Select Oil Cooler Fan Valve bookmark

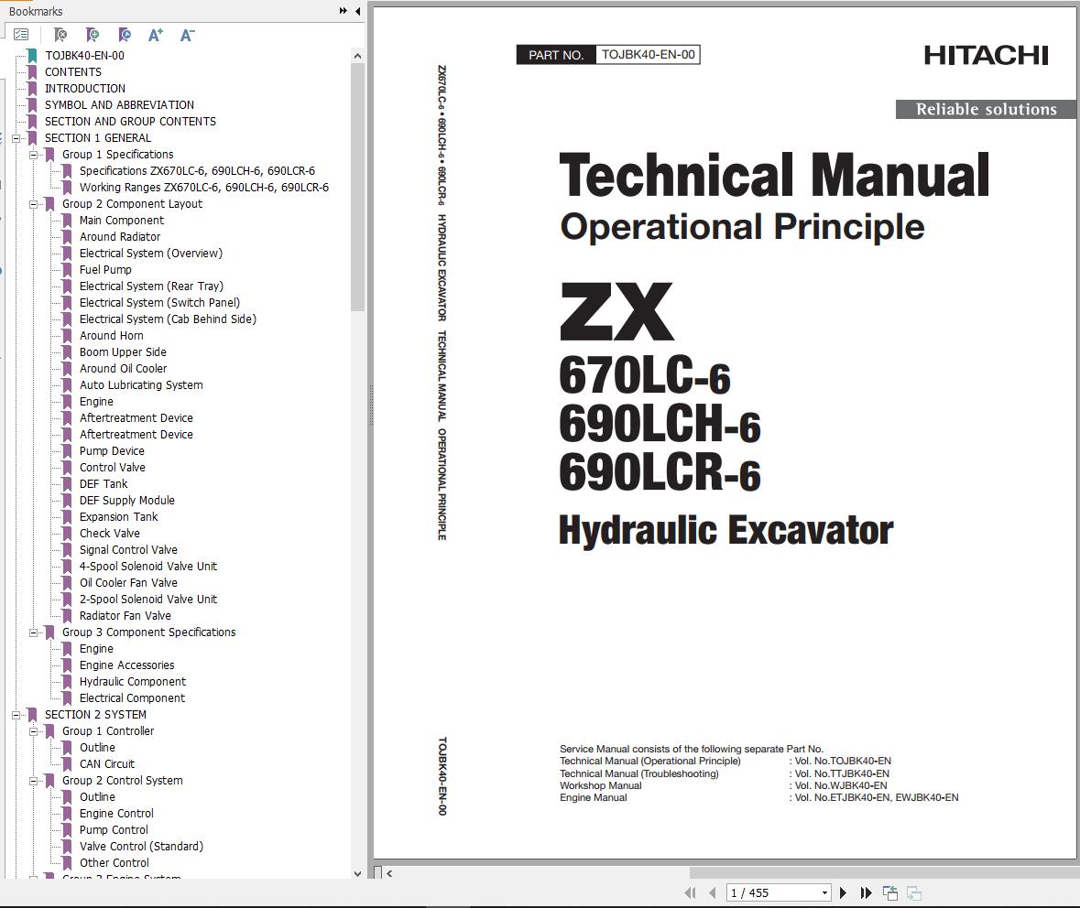coord(128,584)
